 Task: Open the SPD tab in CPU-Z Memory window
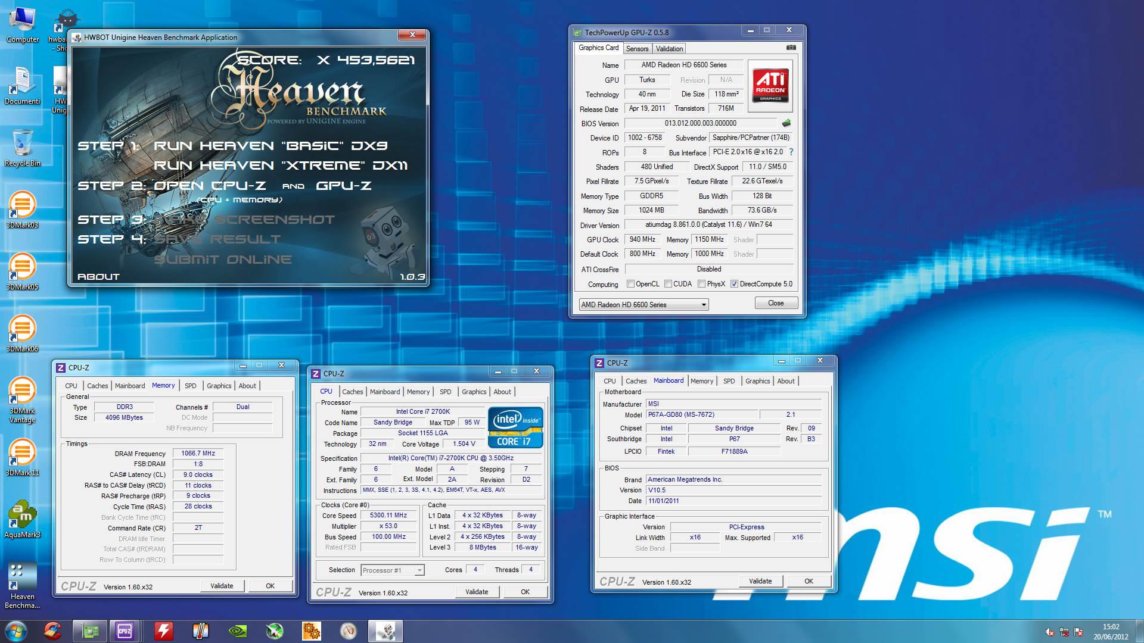(x=191, y=386)
